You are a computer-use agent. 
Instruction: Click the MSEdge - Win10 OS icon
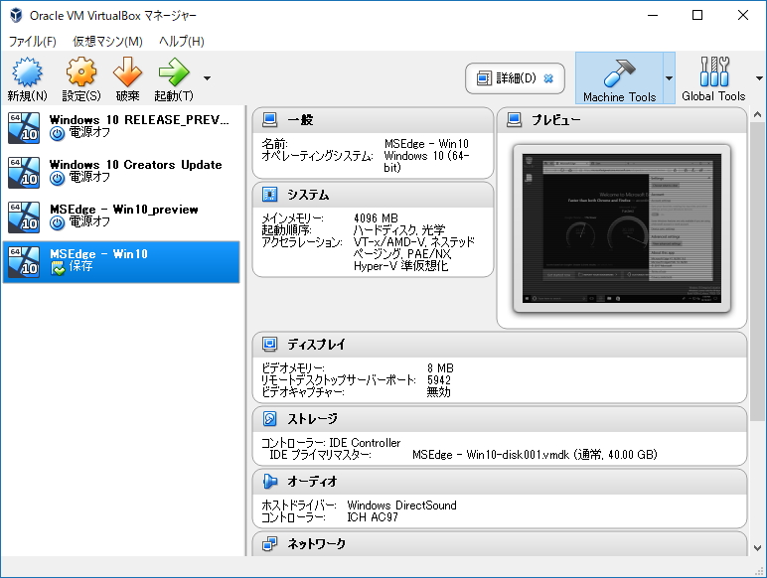[24, 261]
